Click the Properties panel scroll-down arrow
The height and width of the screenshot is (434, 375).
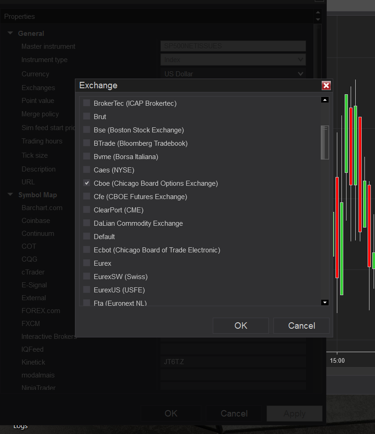(318, 20)
